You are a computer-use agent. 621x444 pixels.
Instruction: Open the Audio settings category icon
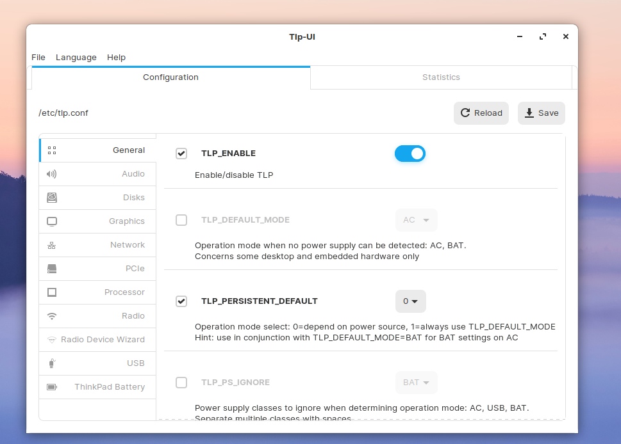tap(52, 174)
